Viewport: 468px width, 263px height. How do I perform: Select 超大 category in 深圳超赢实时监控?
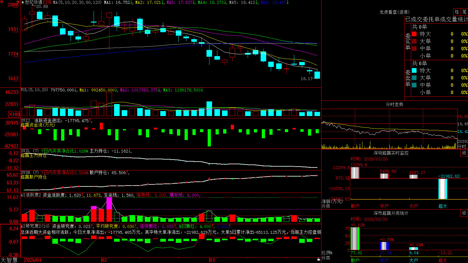click(x=443, y=206)
